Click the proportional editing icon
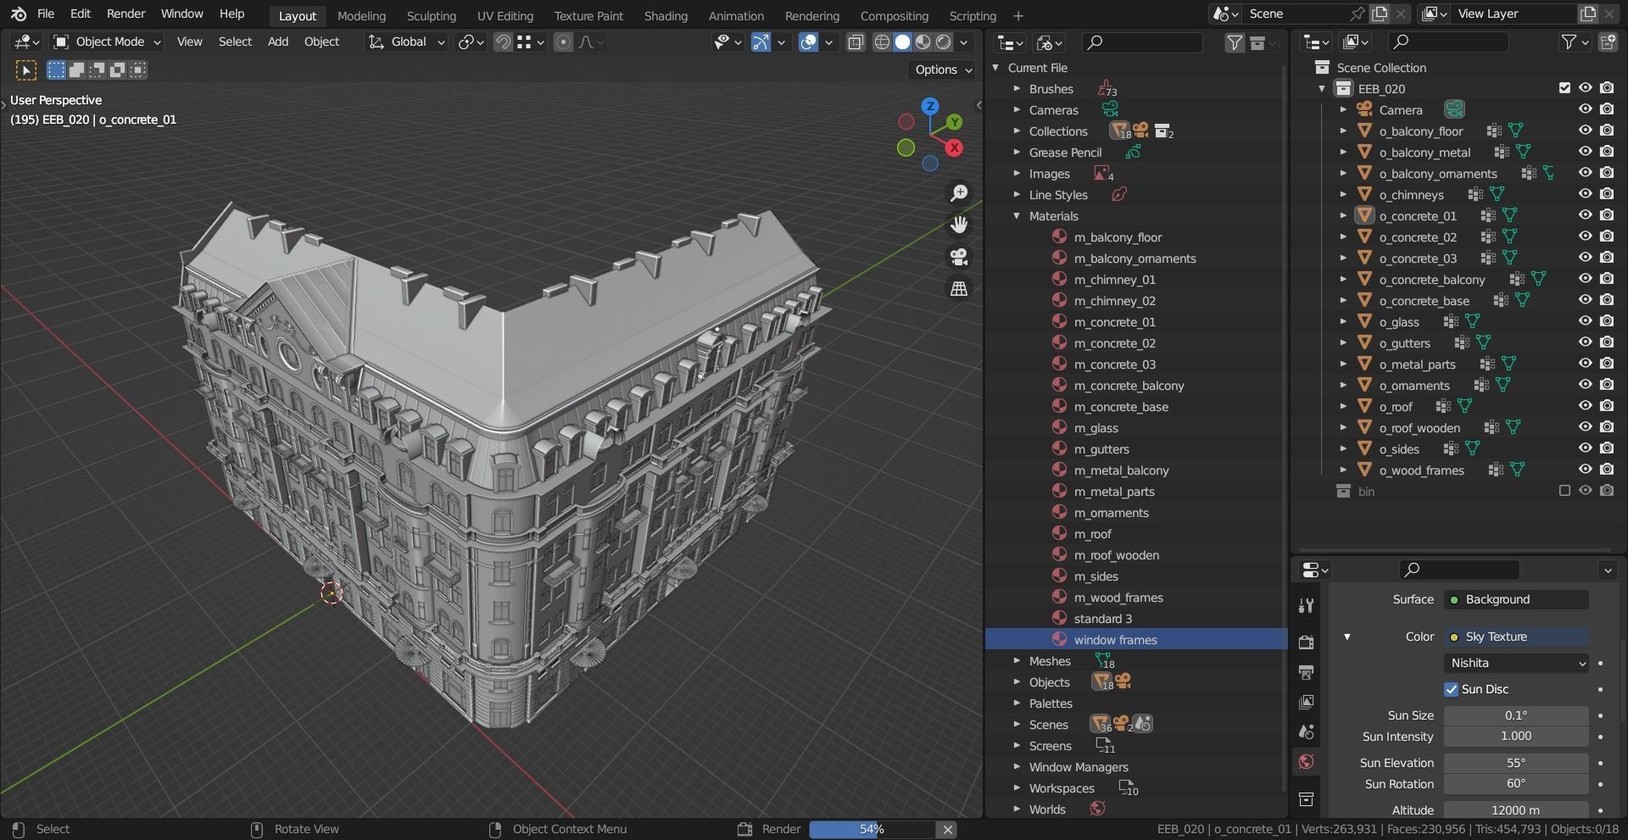1628x840 pixels. (563, 42)
